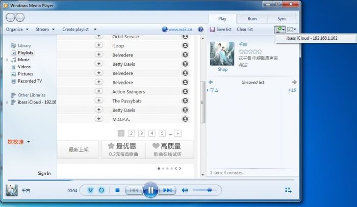This screenshot has width=357, height=207.
Task: Expand the ibass iCloud library node
Action: (7, 102)
